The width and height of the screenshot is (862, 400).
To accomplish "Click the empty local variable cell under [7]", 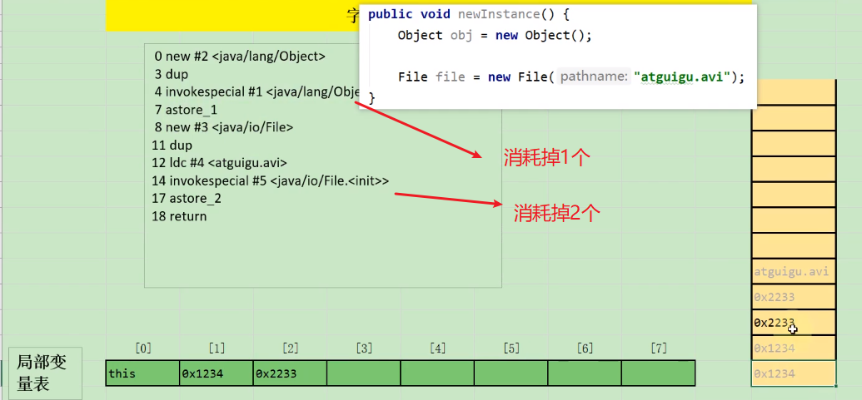I will pyautogui.click(x=658, y=373).
